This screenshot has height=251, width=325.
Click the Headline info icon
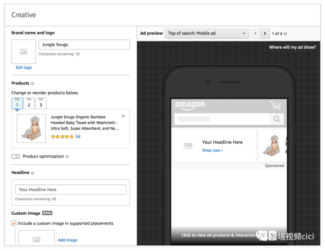(x=32, y=173)
